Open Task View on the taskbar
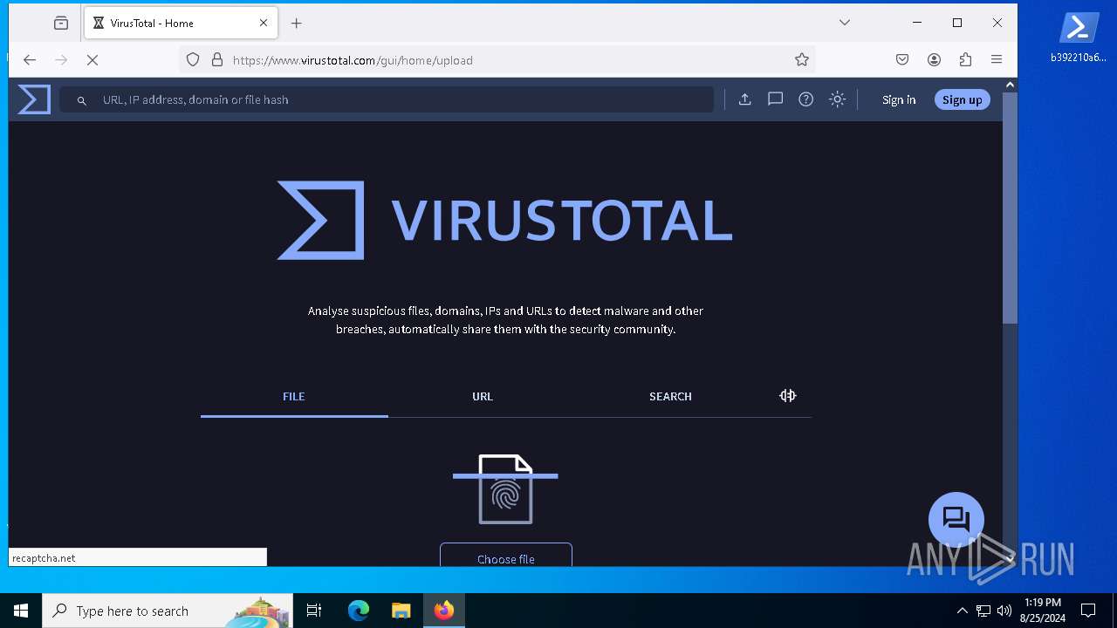 pos(314,611)
